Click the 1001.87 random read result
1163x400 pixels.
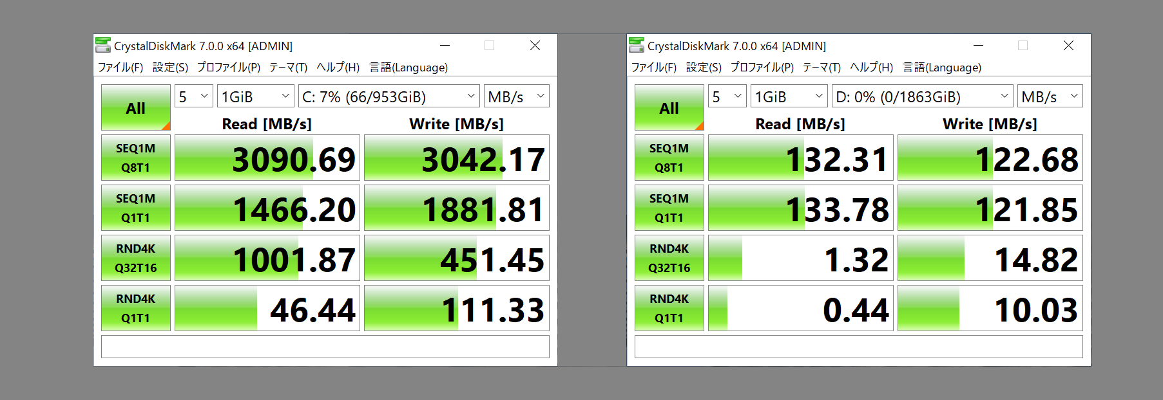tap(267, 258)
